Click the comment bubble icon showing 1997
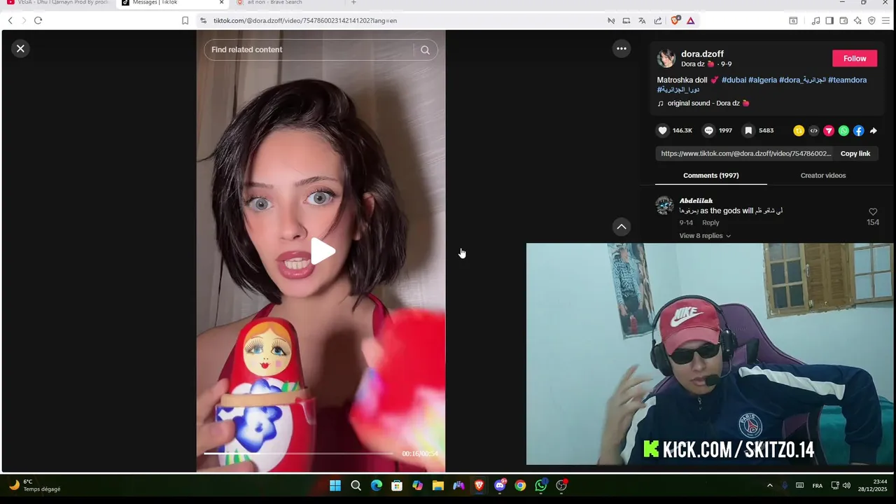Image resolution: width=896 pixels, height=504 pixels. 708,130
